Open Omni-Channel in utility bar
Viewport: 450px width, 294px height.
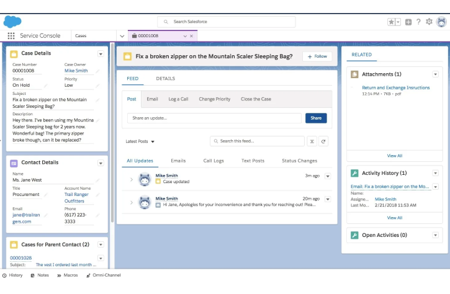click(x=103, y=275)
